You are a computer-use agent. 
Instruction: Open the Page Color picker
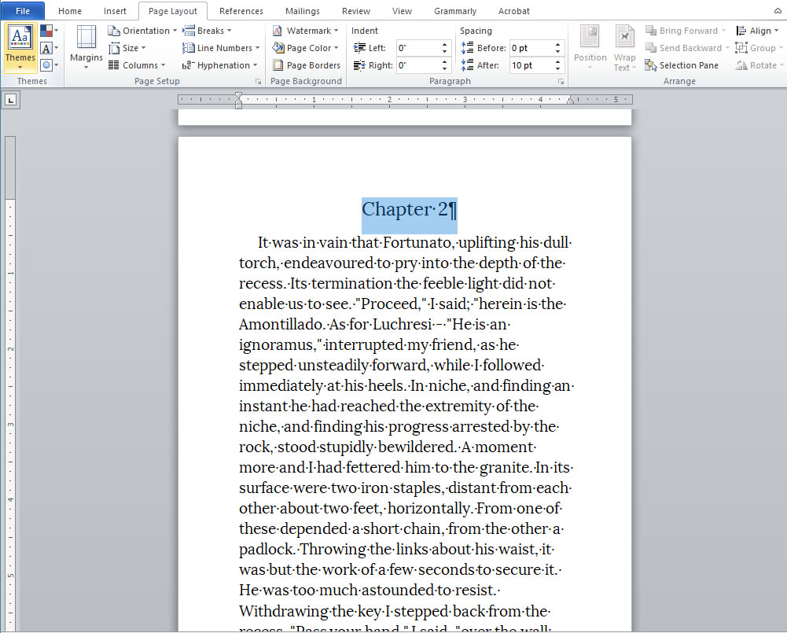click(306, 48)
